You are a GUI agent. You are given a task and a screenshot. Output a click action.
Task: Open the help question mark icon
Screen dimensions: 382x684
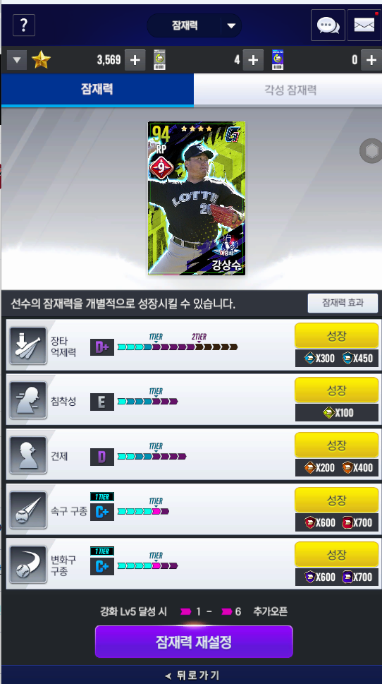[24, 25]
